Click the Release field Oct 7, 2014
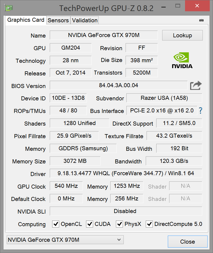The width and height of the screenshot is (213, 253). (71, 73)
